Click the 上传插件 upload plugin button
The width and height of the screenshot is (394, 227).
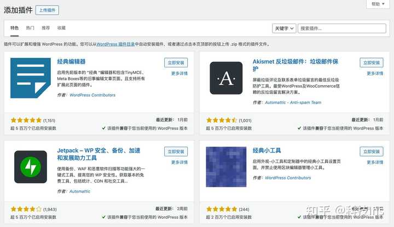pos(47,10)
